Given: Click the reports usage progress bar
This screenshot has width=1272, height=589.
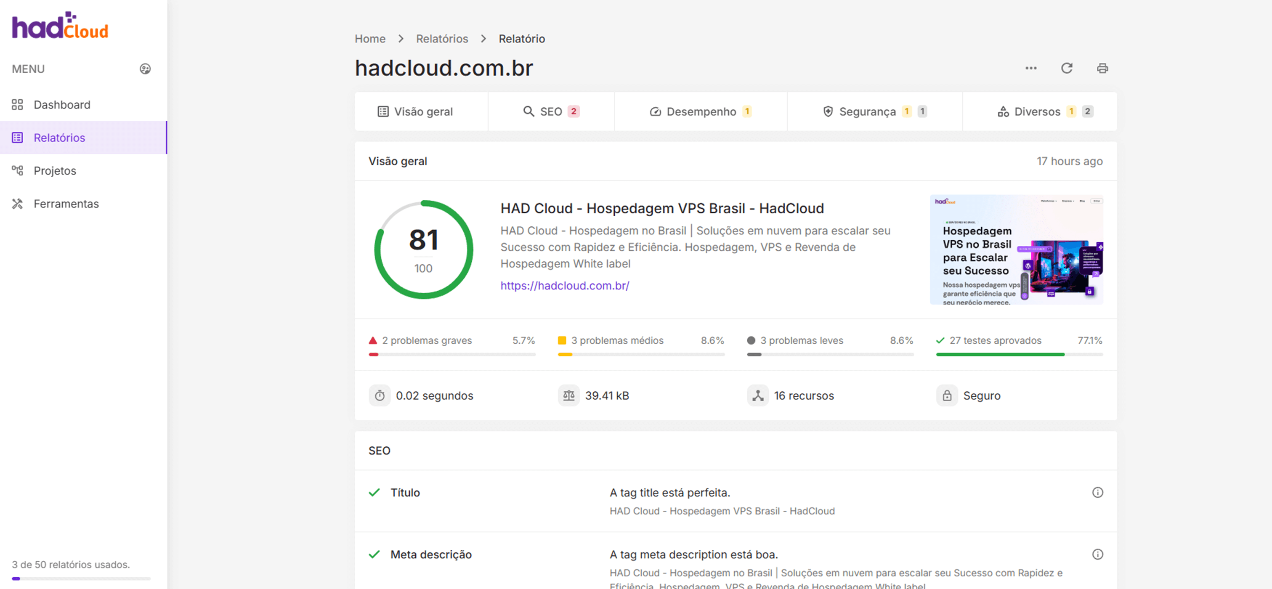Looking at the screenshot, I should (x=81, y=578).
